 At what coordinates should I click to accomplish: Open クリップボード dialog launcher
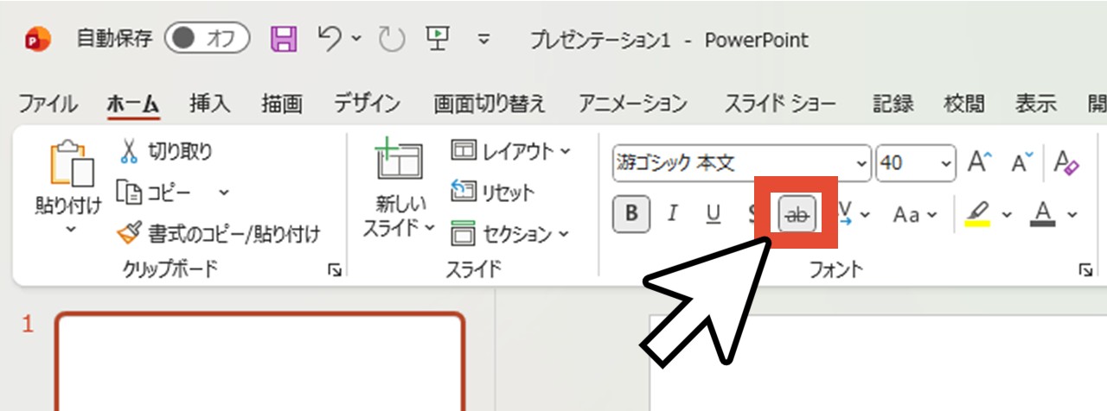[x=335, y=271]
